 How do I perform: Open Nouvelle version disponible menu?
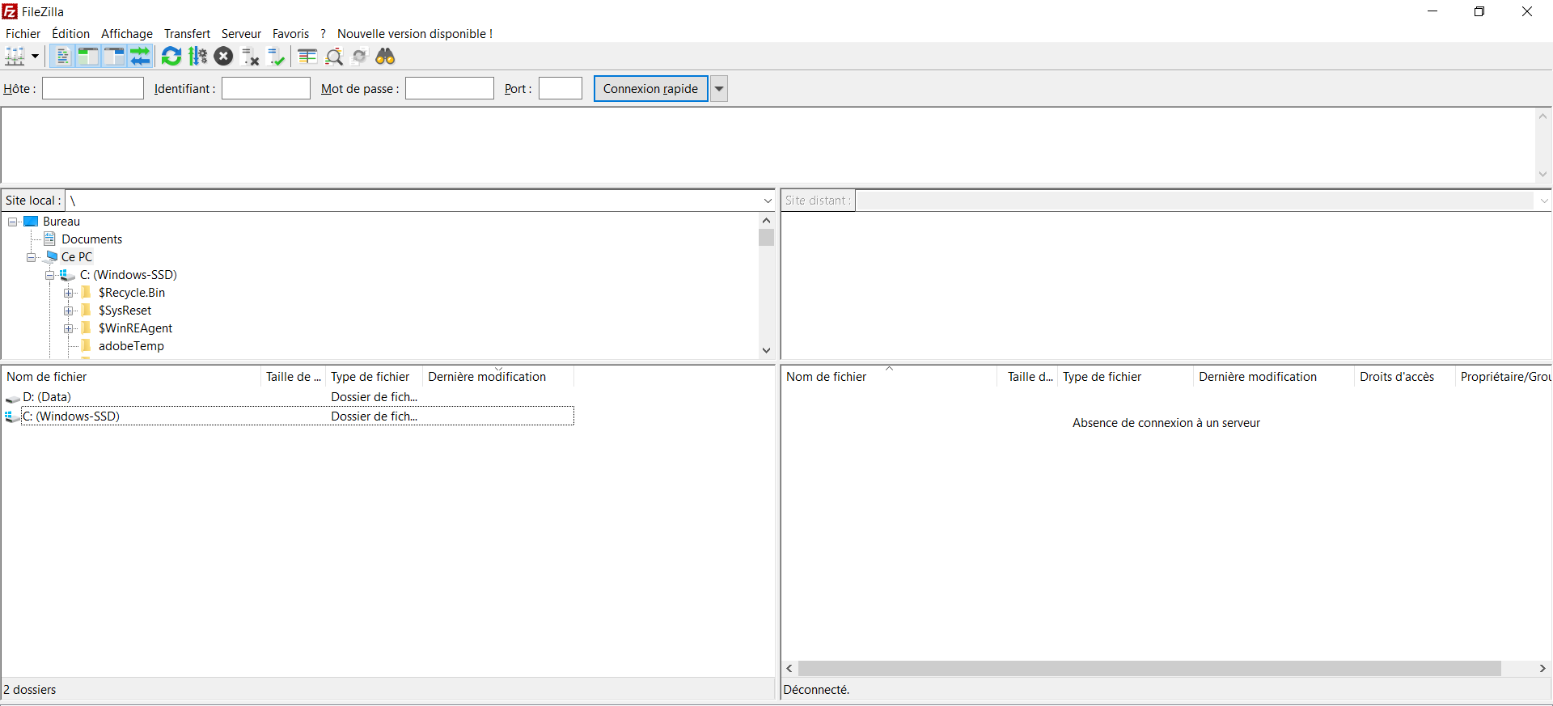point(415,33)
